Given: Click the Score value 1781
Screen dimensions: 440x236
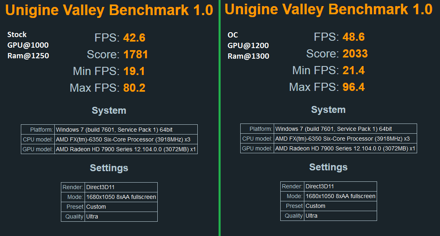Looking at the screenshot, I should (136, 55).
